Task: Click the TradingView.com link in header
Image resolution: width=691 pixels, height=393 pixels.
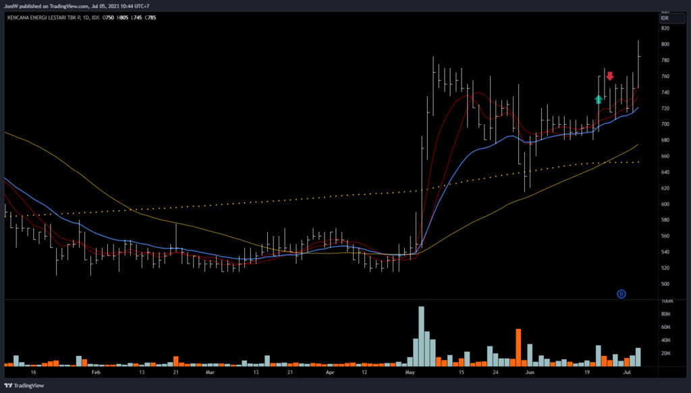Action: click(x=69, y=5)
